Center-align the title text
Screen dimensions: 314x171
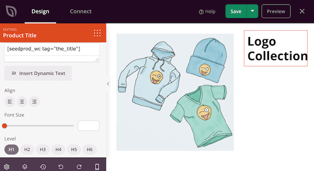22,102
